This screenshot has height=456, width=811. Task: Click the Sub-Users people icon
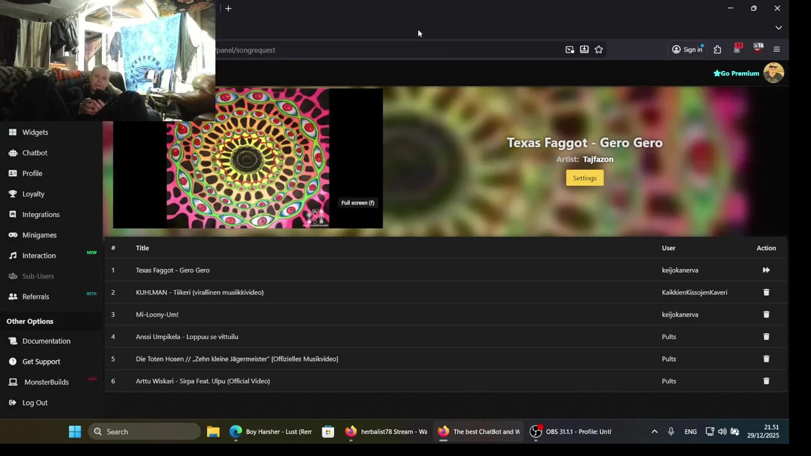[13, 276]
